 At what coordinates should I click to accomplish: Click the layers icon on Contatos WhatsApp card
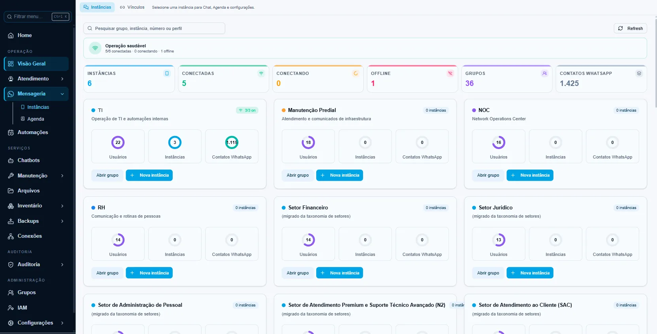pyautogui.click(x=639, y=73)
